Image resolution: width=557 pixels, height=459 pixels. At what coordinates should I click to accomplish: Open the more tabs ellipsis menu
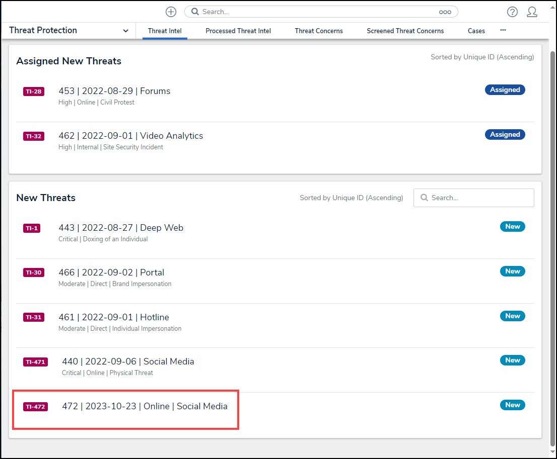click(503, 30)
